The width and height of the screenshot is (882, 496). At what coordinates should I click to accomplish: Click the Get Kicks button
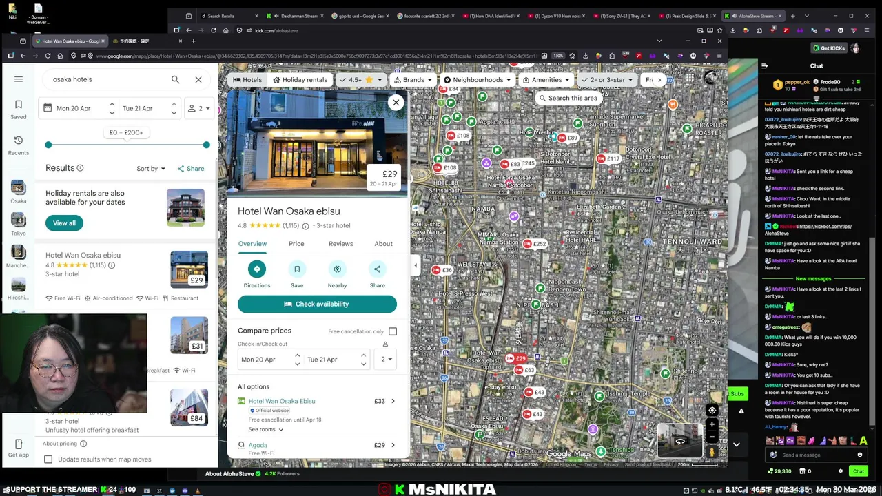[x=828, y=48]
